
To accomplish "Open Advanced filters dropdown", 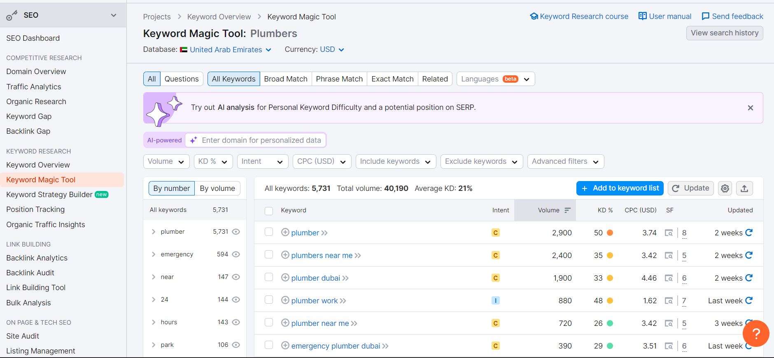I will pos(566,161).
